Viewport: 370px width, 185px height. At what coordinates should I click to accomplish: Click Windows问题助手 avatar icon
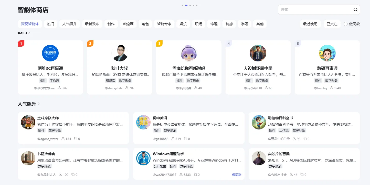click(x=143, y=158)
